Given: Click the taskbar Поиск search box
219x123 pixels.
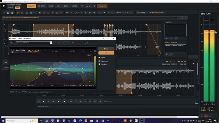Looking at the screenshot, I should tap(22, 121).
